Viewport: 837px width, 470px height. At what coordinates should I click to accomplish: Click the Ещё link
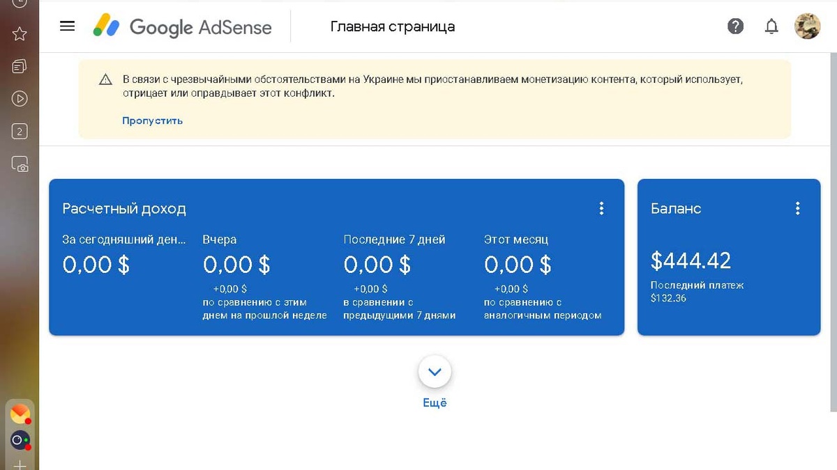[435, 402]
